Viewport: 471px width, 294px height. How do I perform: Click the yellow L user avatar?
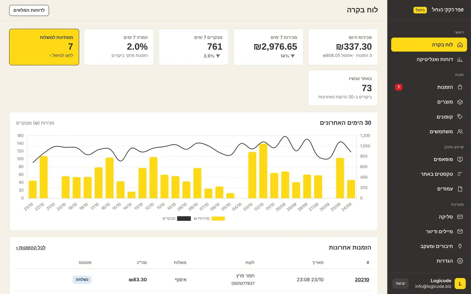[x=460, y=284]
